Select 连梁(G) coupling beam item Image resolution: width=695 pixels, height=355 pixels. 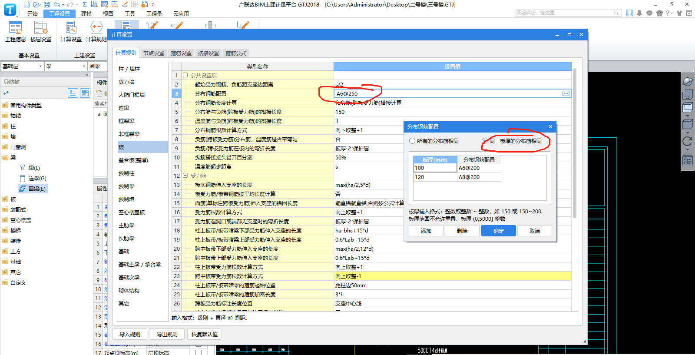(33, 178)
